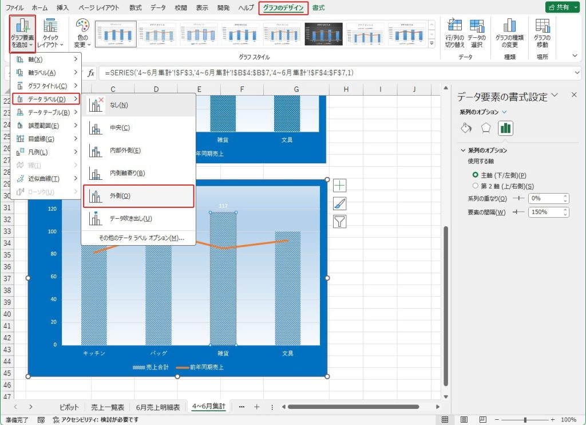The height and width of the screenshot is (425, 586).
Task: Switch to the 売上一覧表 sheet tab
Action: 108,407
